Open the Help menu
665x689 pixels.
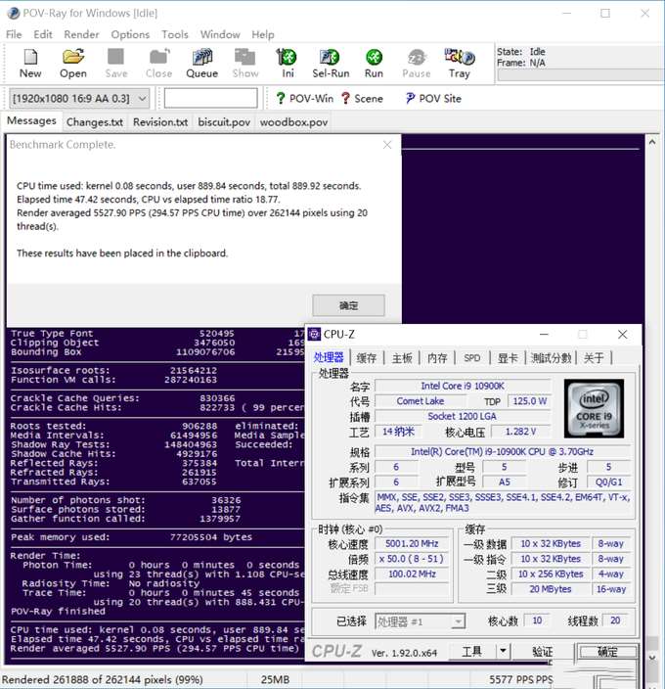click(x=262, y=34)
